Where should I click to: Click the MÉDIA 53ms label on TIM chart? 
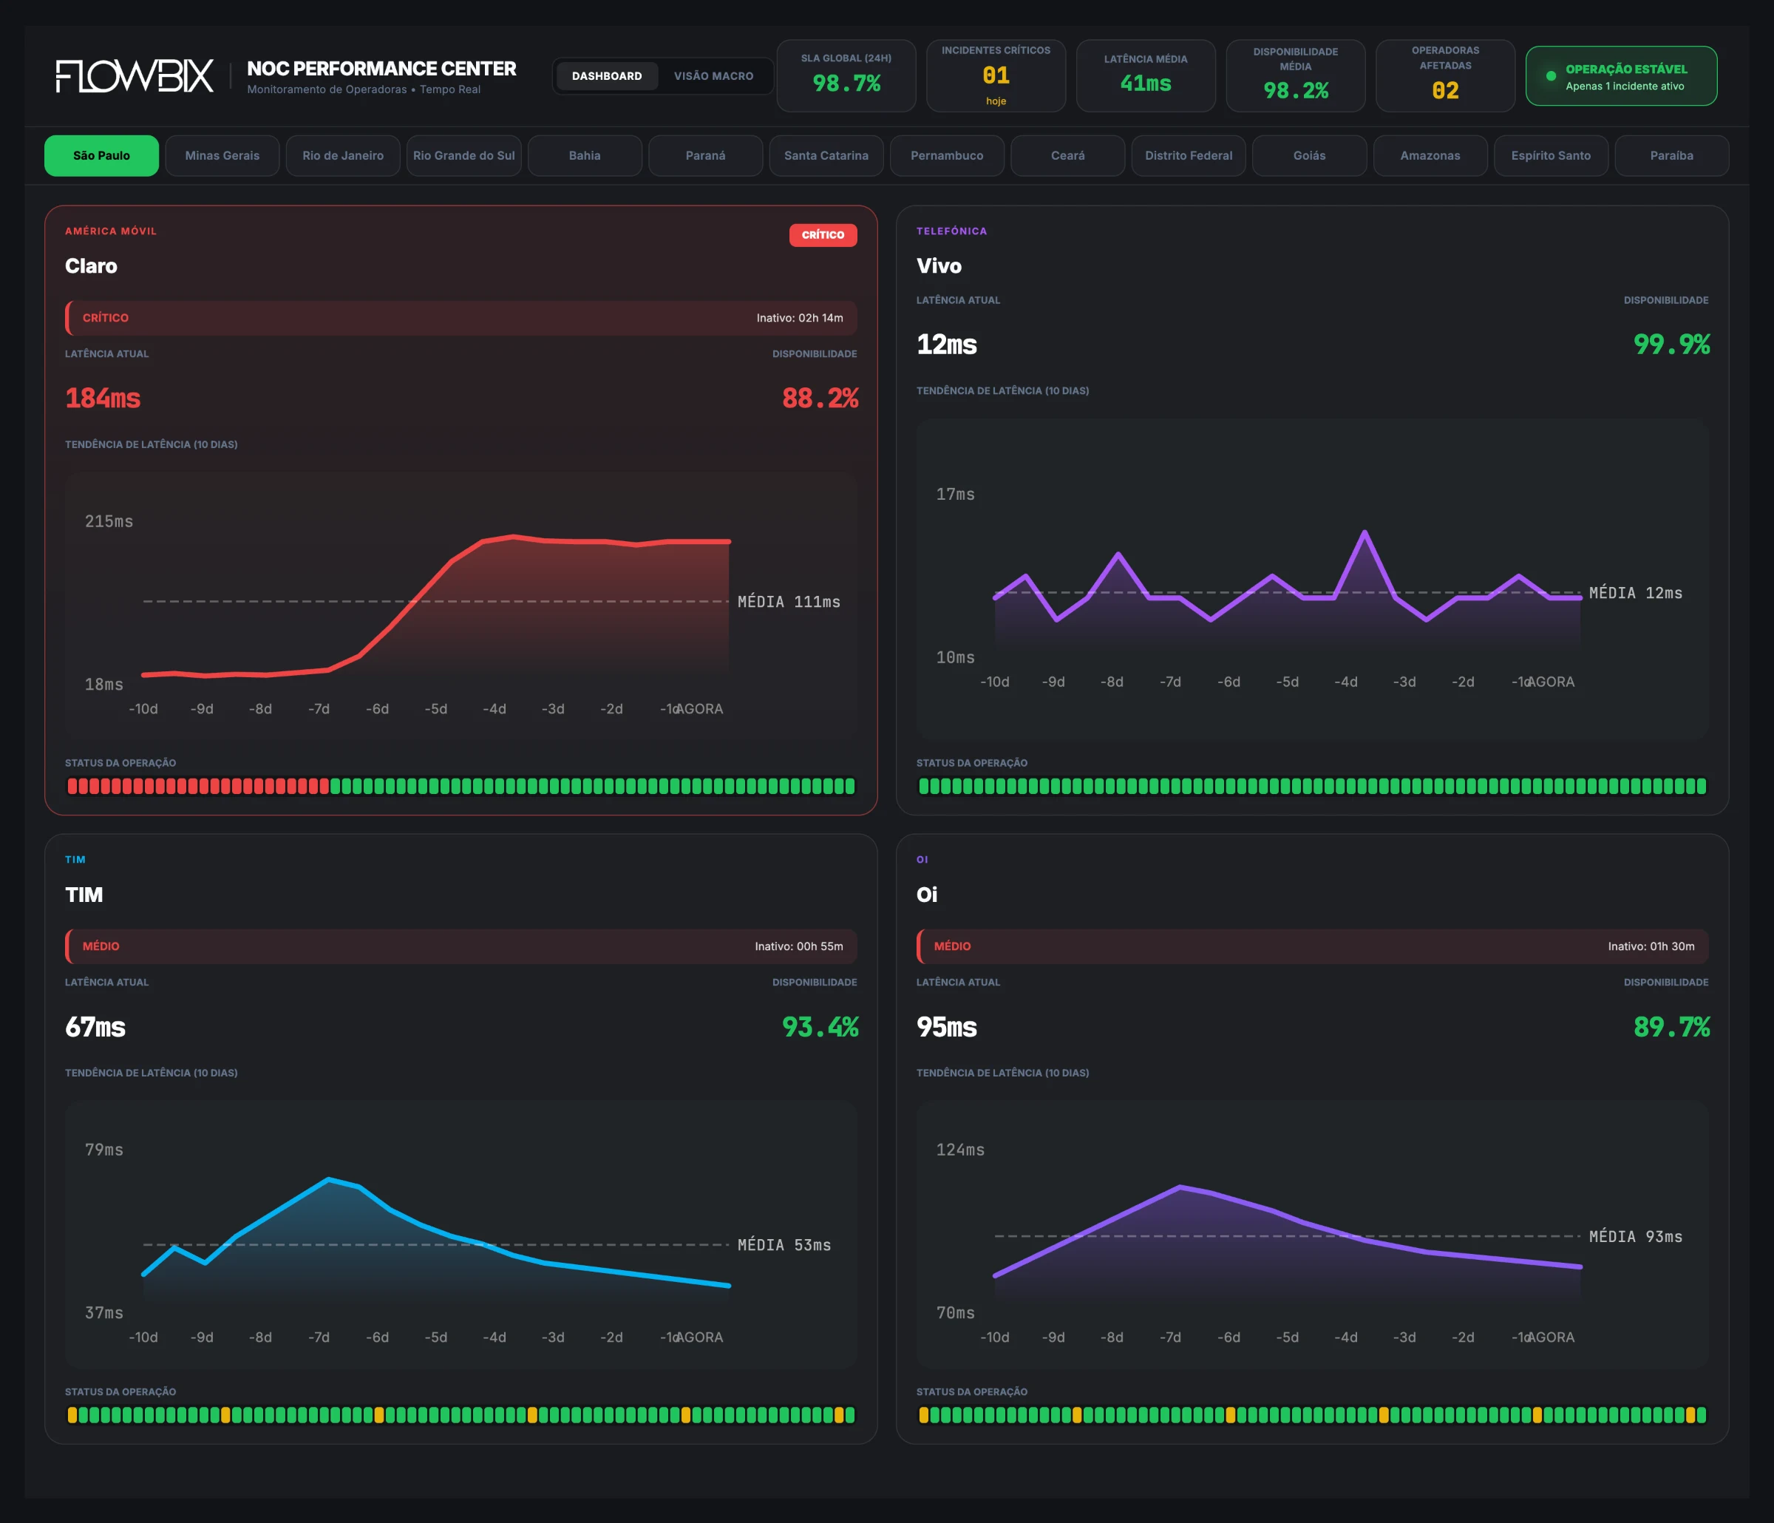click(784, 1244)
